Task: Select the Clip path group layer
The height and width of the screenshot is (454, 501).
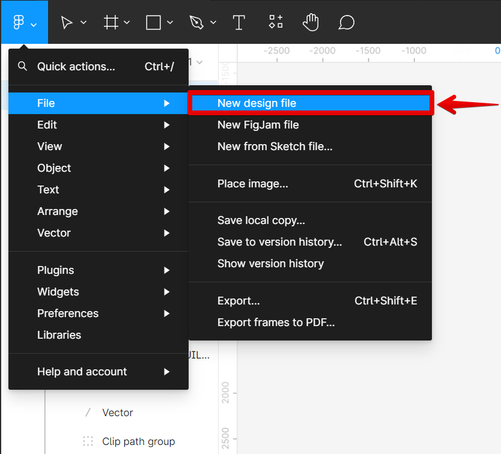Action: 138,441
